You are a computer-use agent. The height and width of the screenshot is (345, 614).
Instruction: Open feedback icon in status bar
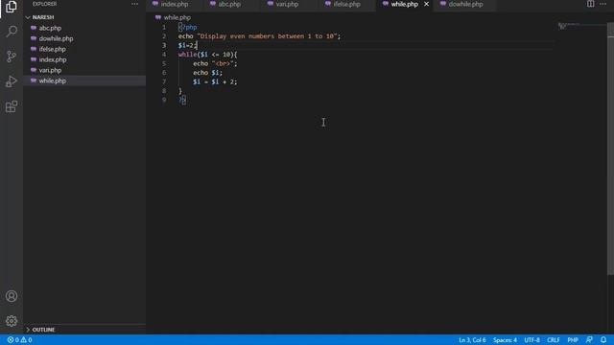click(589, 339)
